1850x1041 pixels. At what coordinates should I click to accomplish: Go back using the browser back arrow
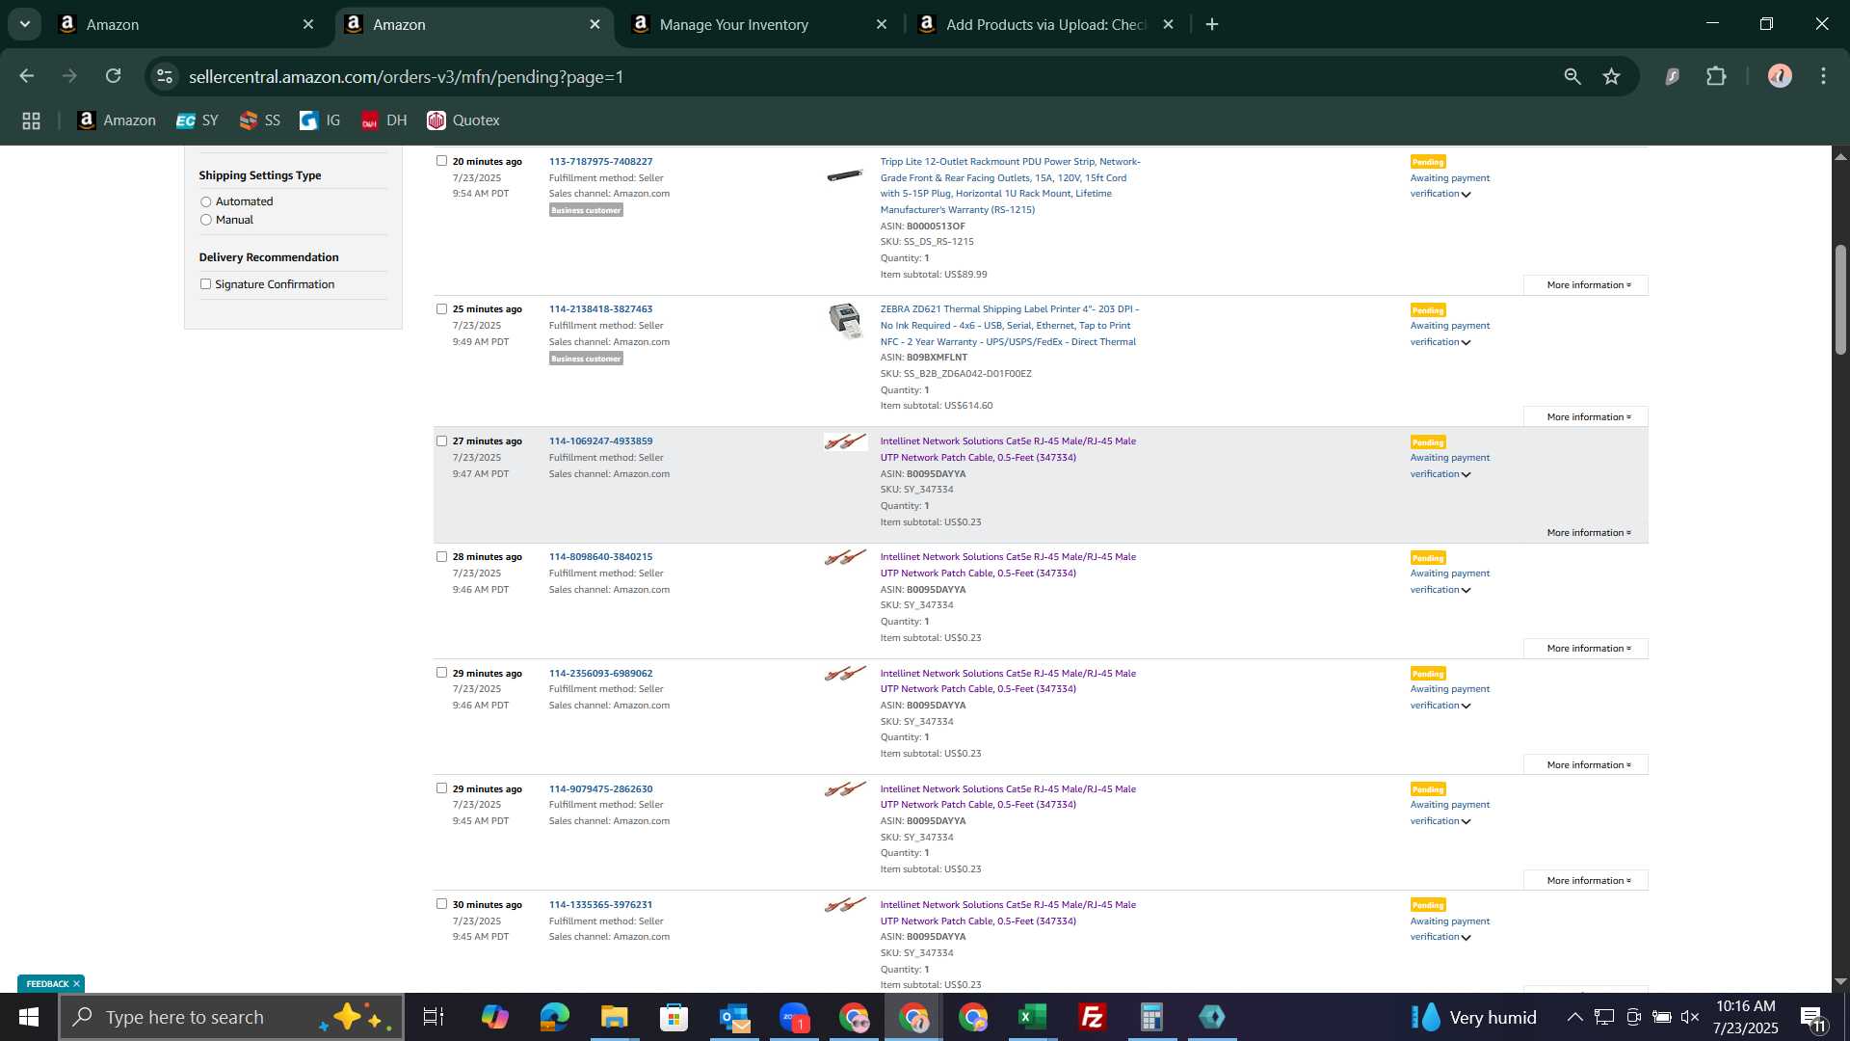point(27,76)
